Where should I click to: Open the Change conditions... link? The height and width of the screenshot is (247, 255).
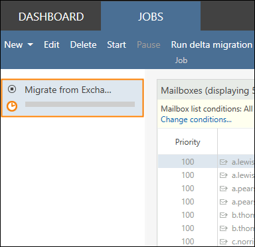click(x=196, y=120)
